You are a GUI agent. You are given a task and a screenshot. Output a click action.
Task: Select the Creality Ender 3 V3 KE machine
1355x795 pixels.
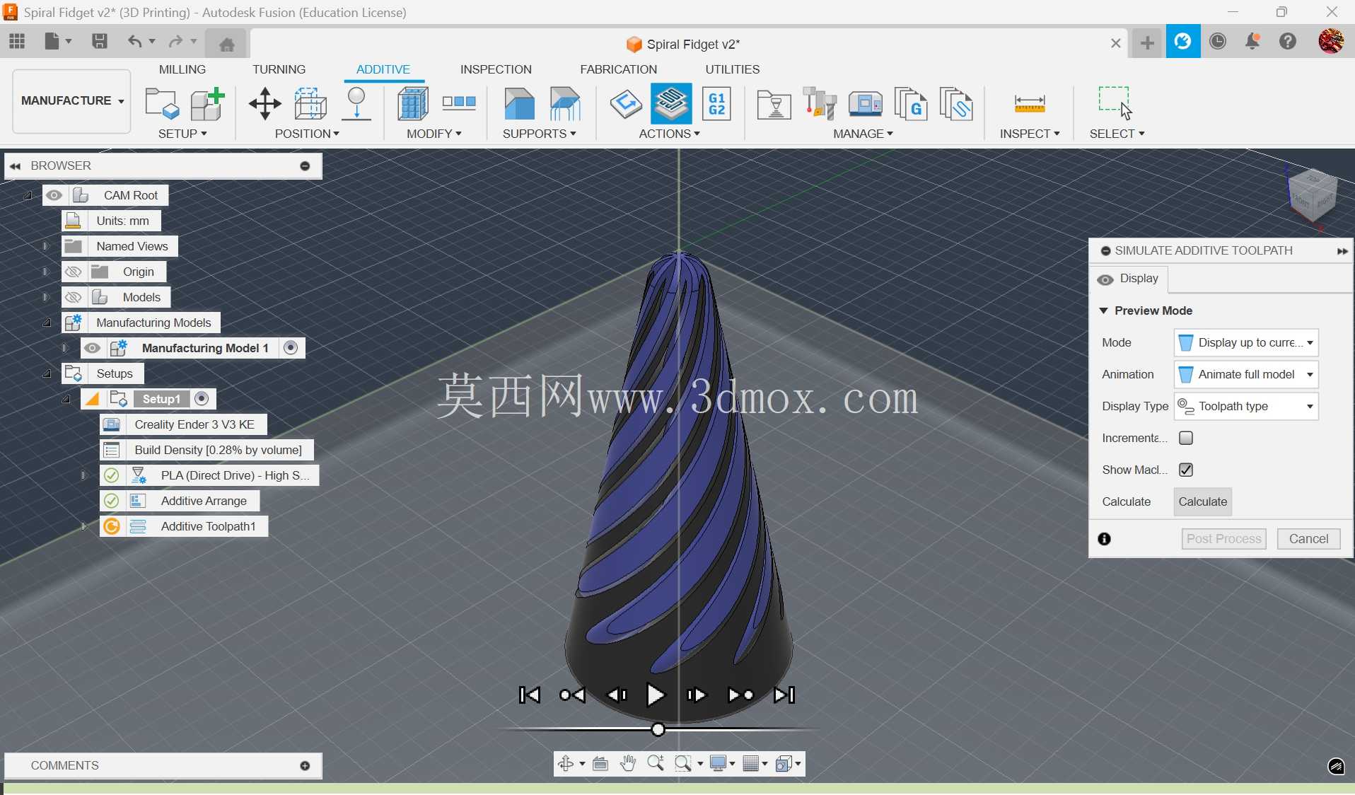(183, 424)
